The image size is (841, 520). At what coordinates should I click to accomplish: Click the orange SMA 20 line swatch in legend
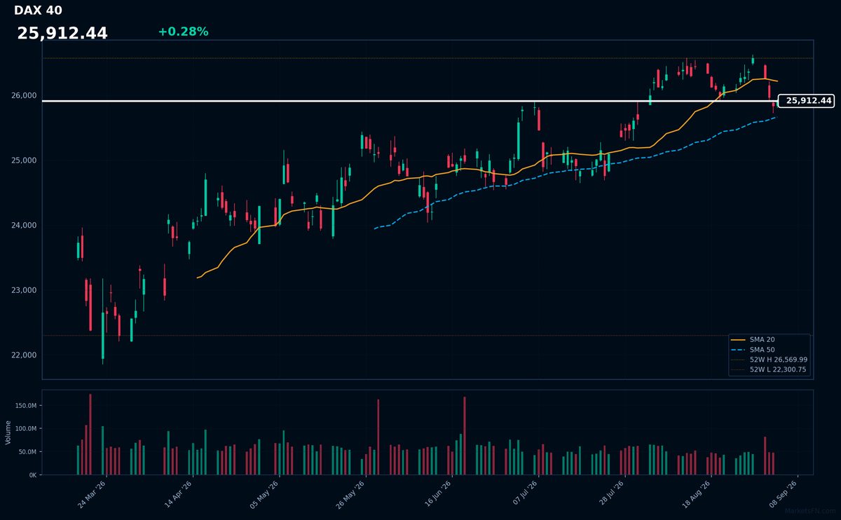(738, 339)
